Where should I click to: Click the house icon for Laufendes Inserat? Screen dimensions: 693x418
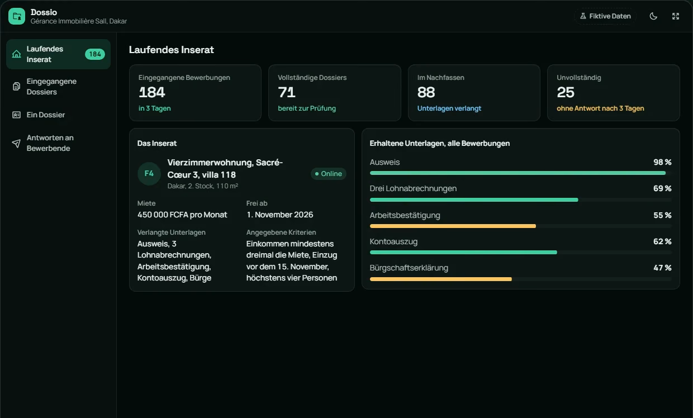(x=17, y=54)
